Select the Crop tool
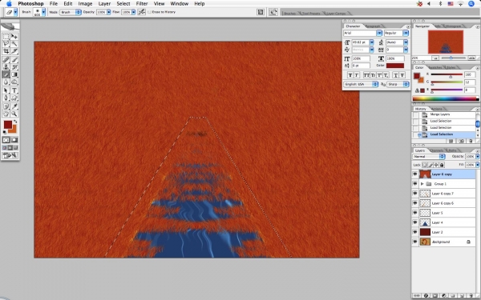Viewport: 481px width, 300px height. pyautogui.click(x=6, y=51)
